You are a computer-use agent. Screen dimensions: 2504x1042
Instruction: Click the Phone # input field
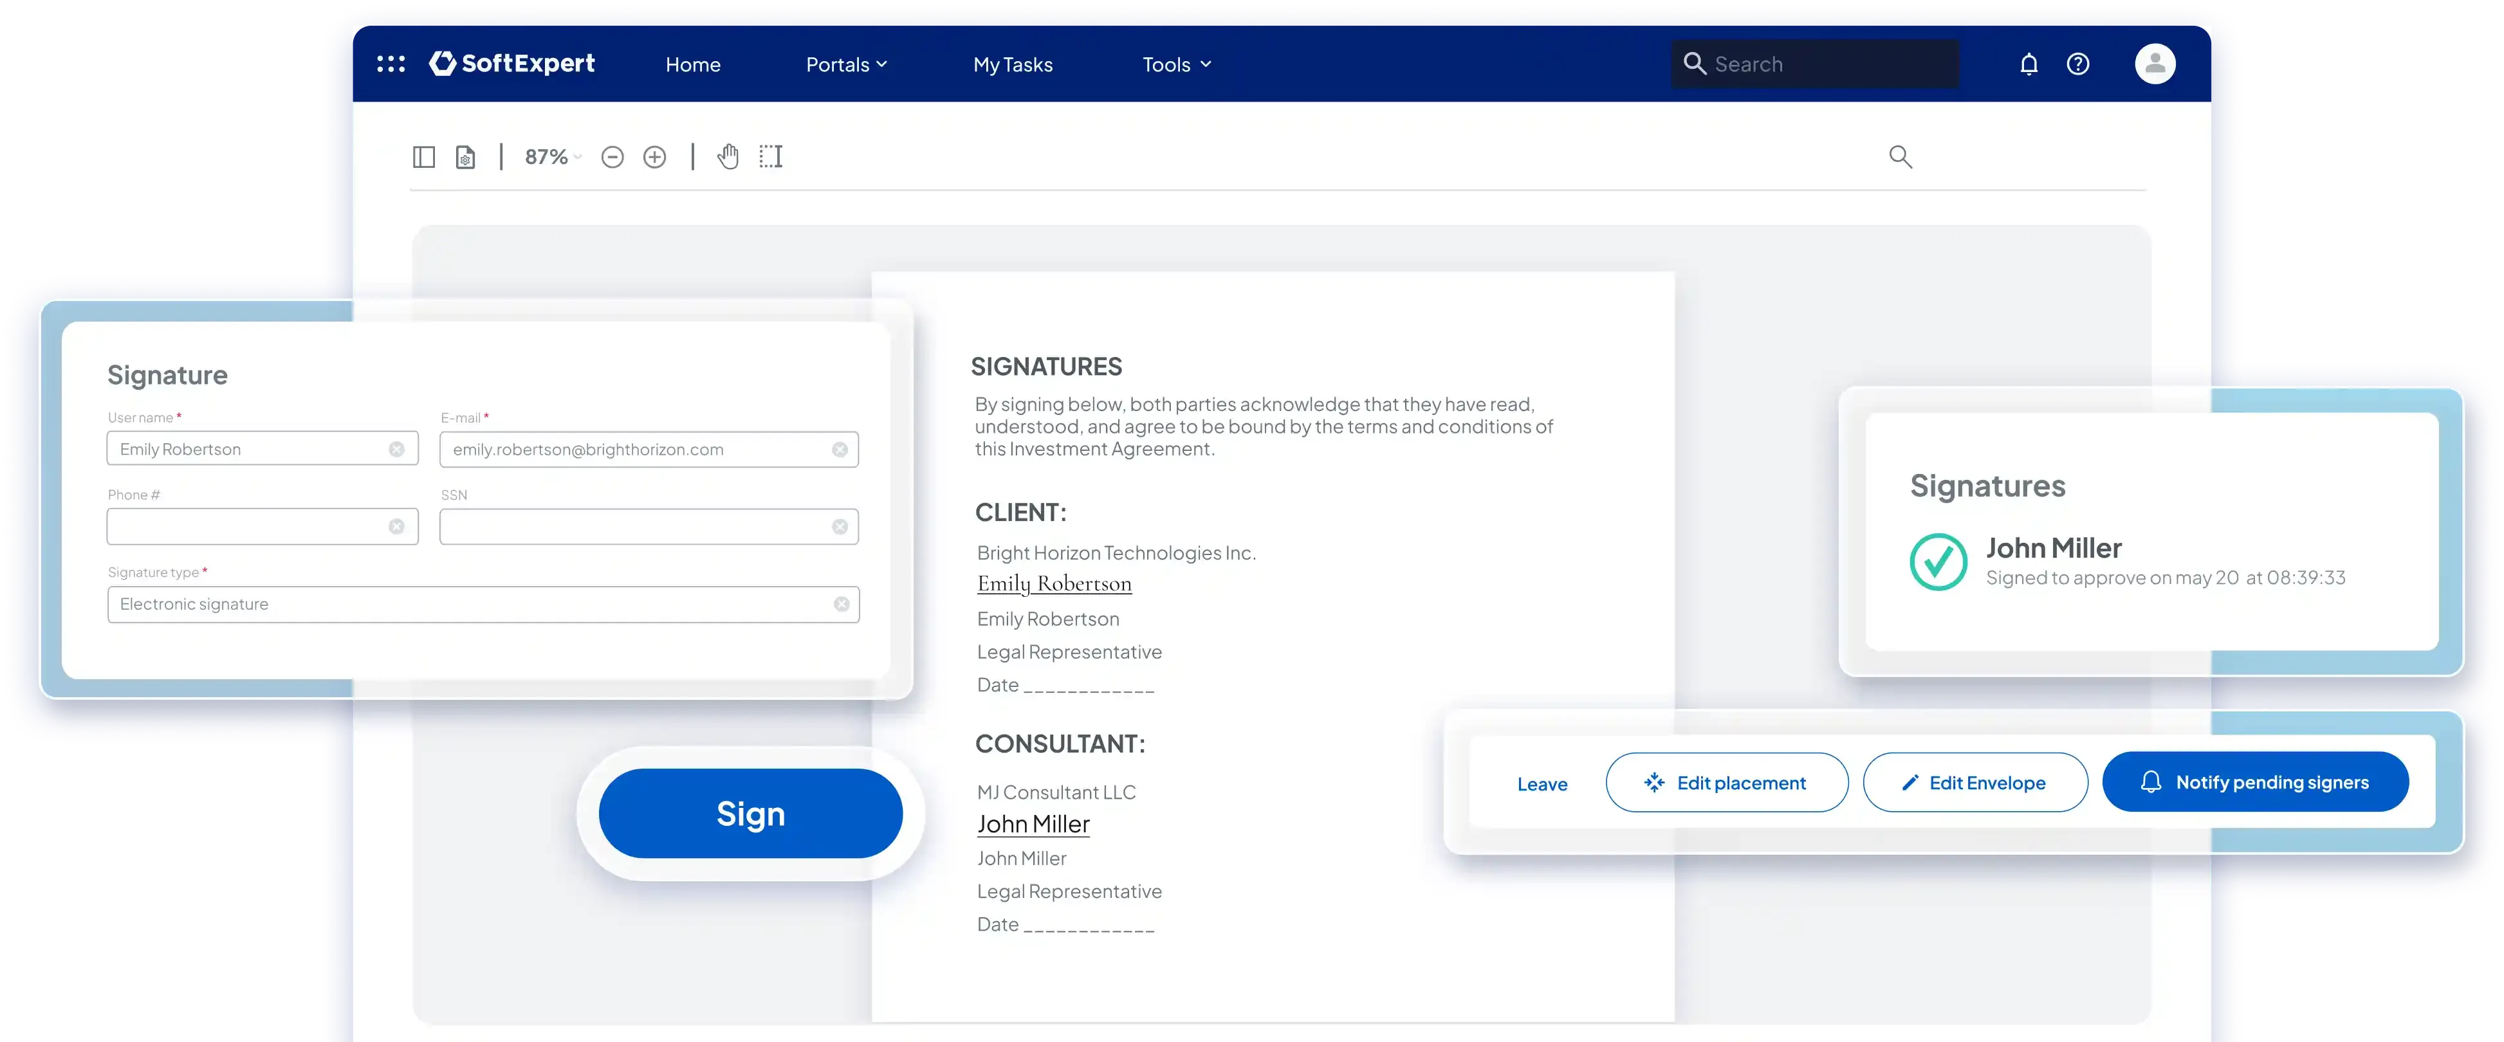coord(262,526)
